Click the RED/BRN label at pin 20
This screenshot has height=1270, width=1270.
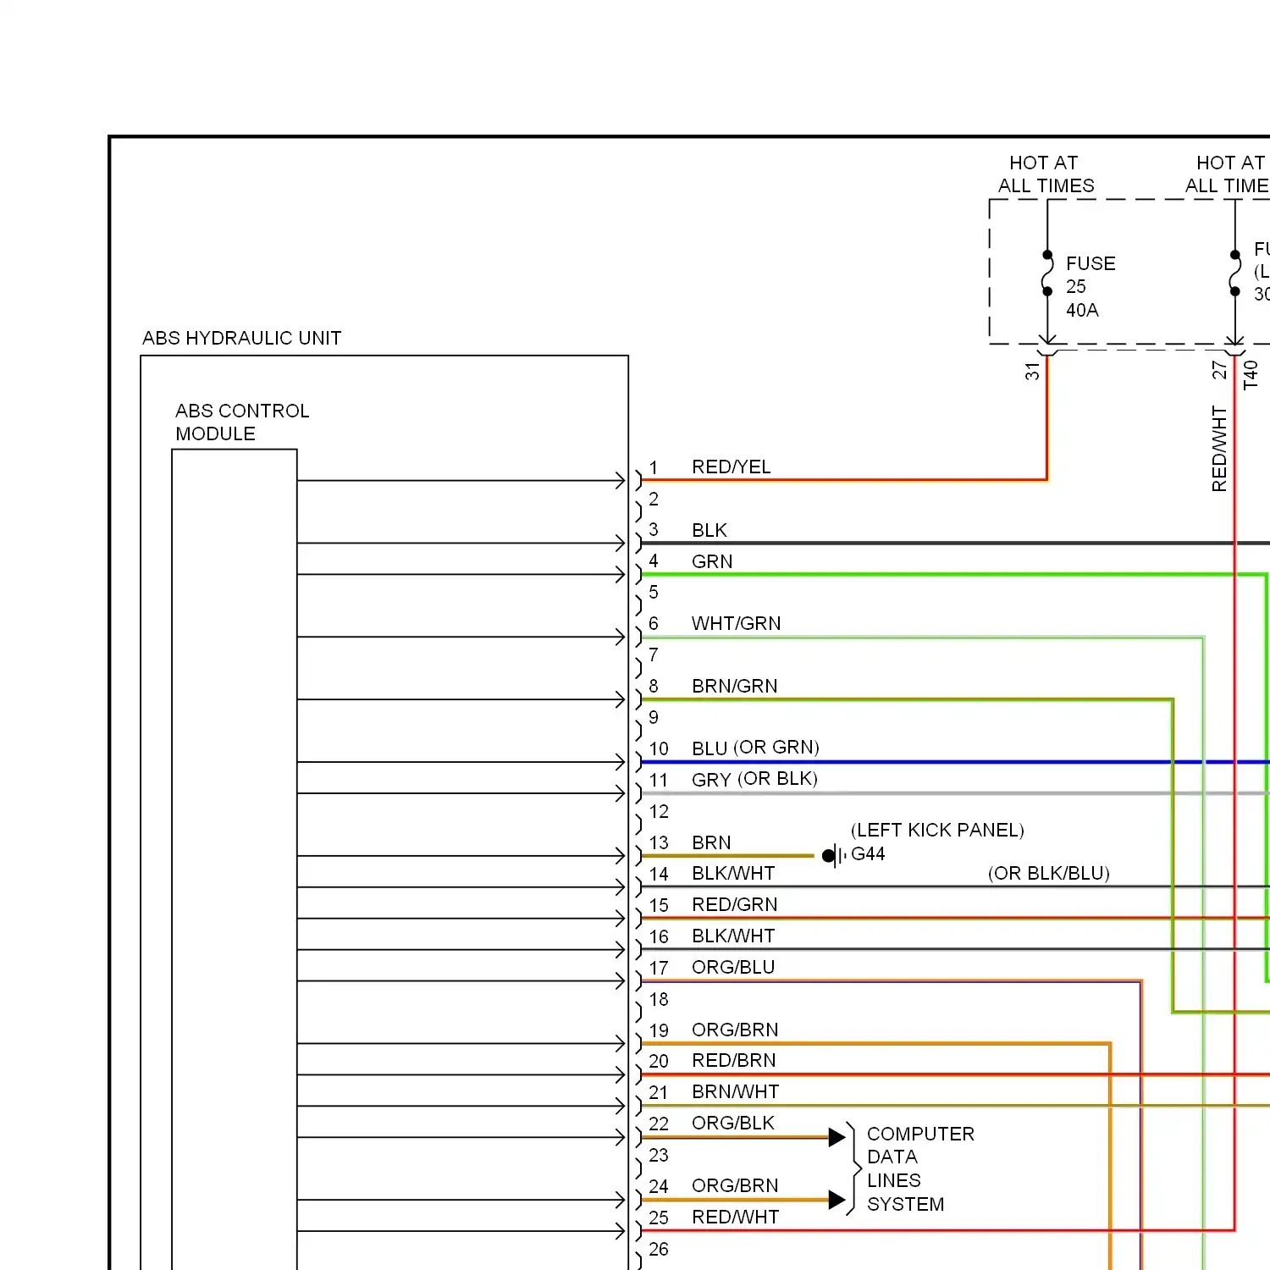[x=733, y=1061]
